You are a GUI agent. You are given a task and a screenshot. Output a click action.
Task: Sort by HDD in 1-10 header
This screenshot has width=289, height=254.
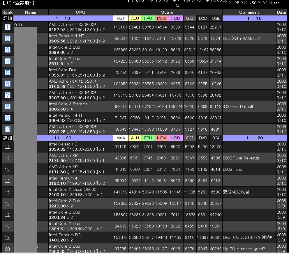pyautogui.click(x=175, y=18)
